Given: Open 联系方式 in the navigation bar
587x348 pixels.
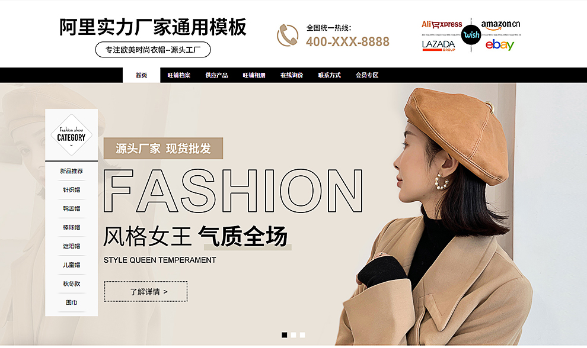Looking at the screenshot, I should (x=330, y=75).
